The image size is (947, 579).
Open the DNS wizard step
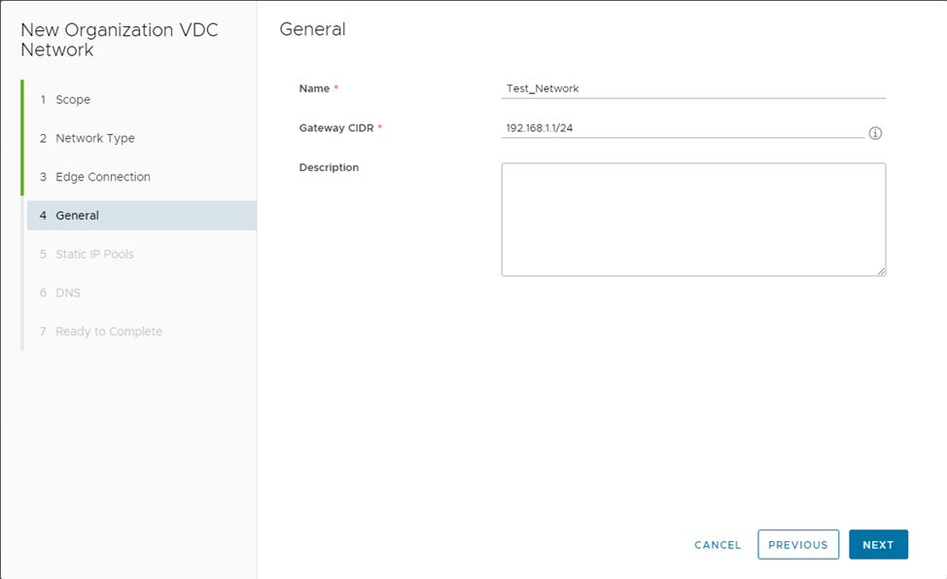tap(67, 292)
